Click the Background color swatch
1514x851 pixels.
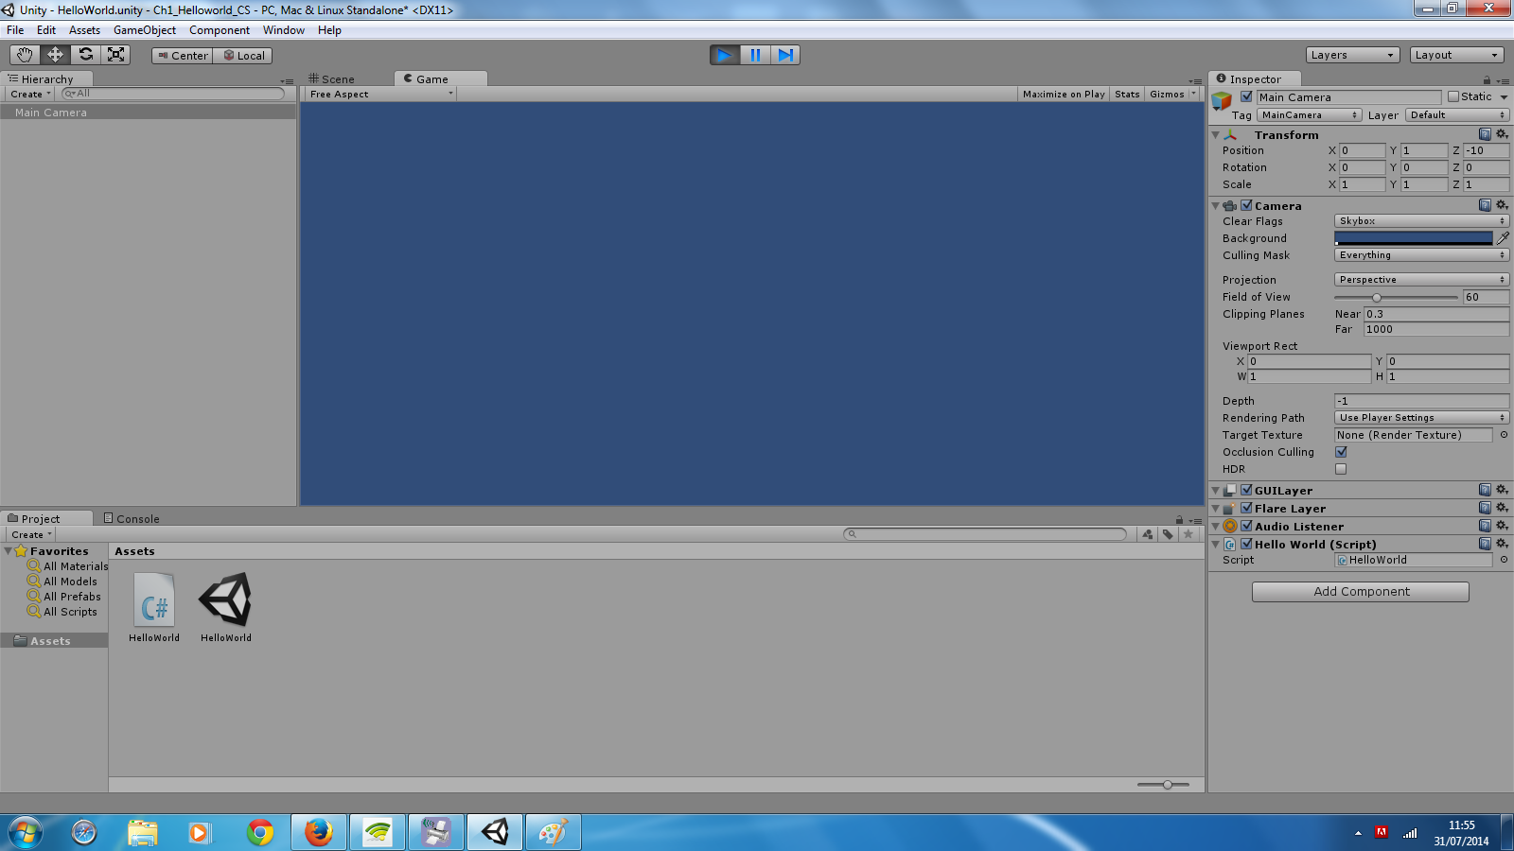[1414, 238]
